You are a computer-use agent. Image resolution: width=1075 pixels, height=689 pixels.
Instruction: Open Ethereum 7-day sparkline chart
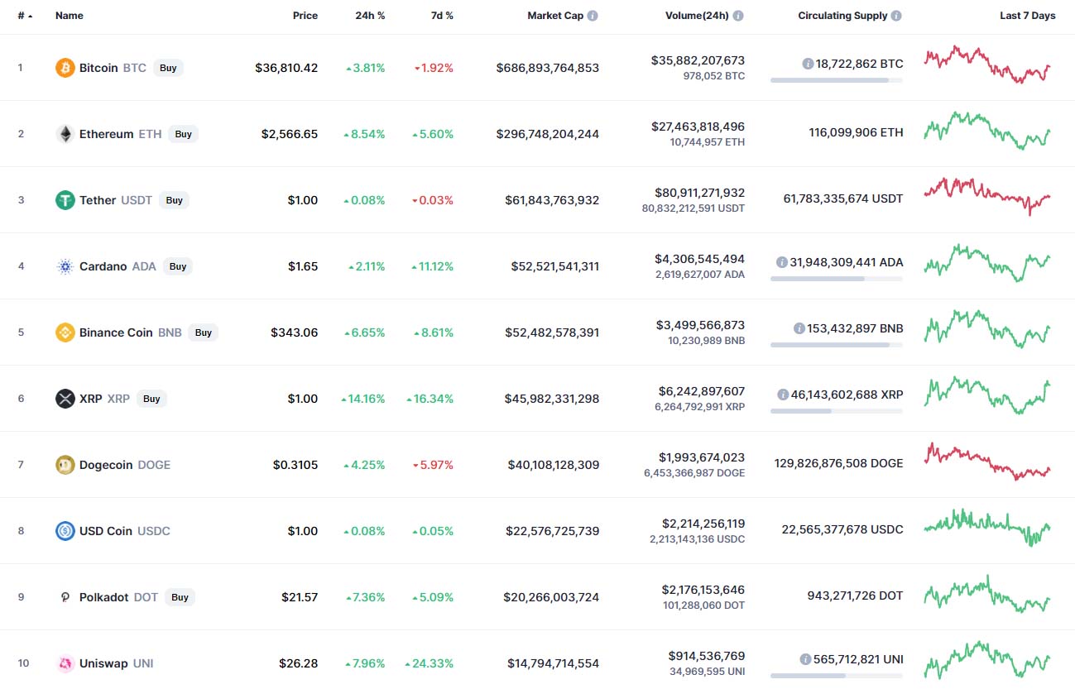click(987, 131)
